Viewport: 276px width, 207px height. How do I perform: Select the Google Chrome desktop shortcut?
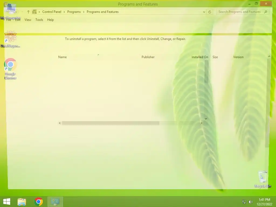11,69
